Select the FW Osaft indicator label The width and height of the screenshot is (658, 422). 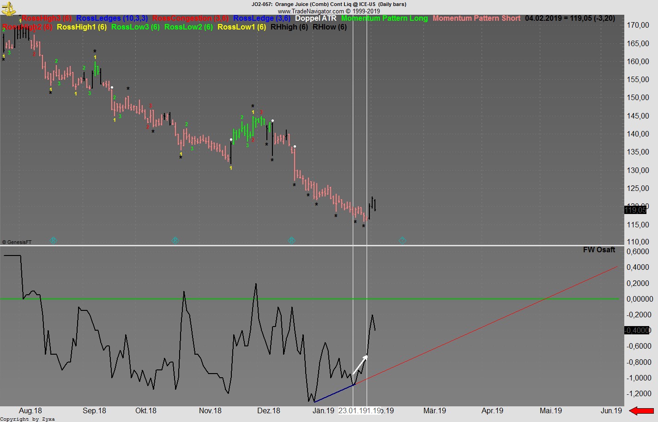tap(599, 250)
